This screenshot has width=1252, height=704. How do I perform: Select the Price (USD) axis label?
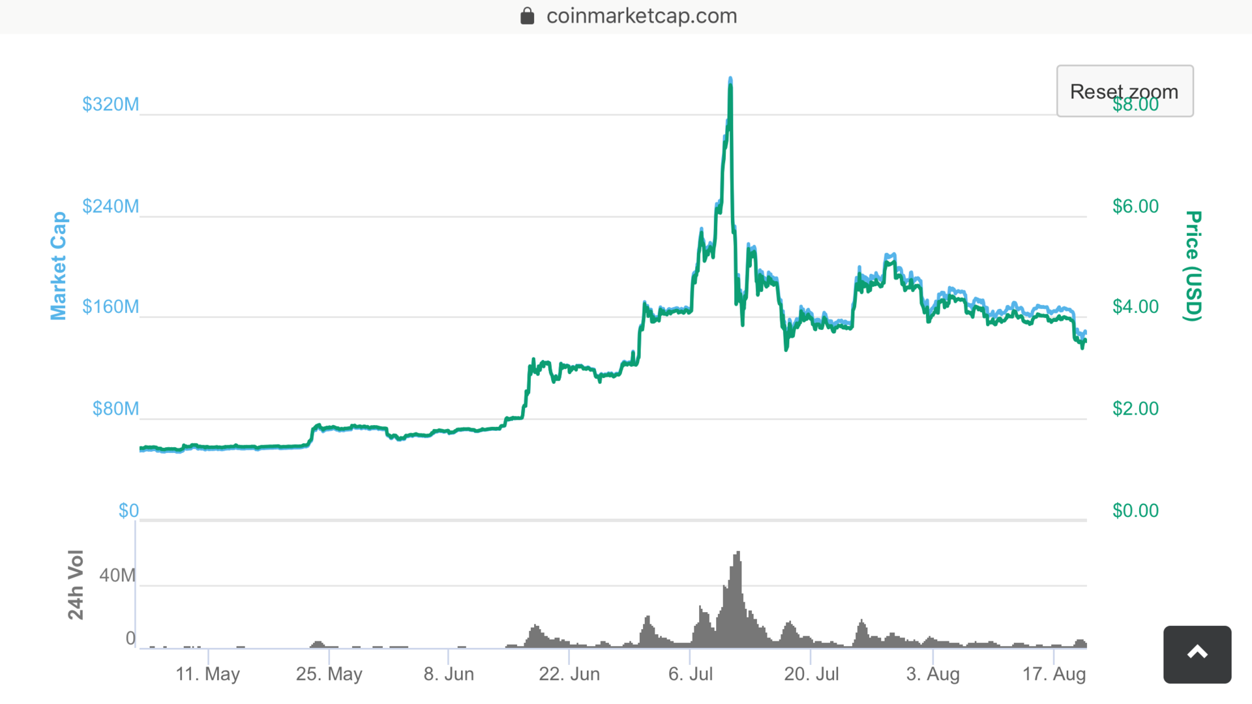[x=1191, y=264]
